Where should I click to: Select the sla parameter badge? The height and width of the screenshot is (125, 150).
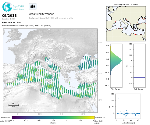(x=33, y=6)
